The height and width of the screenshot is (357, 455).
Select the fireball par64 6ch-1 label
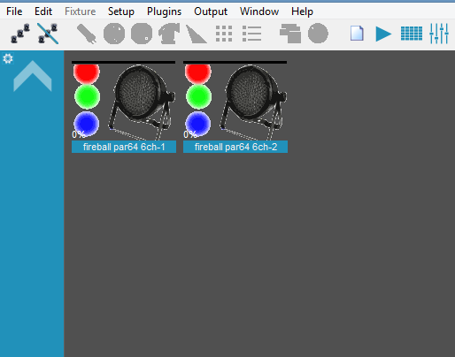point(124,147)
